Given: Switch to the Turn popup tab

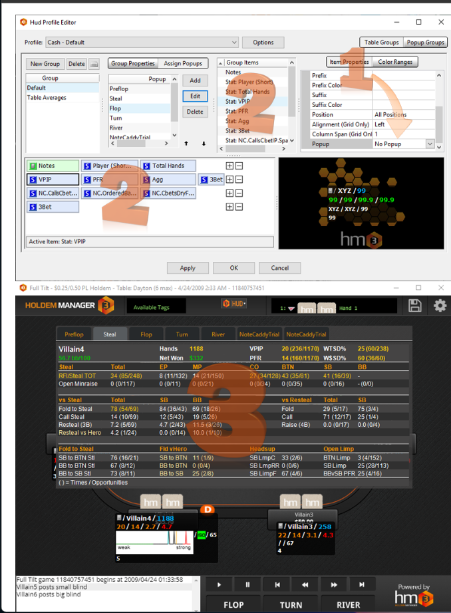Looking at the screenshot, I should (x=182, y=334).
